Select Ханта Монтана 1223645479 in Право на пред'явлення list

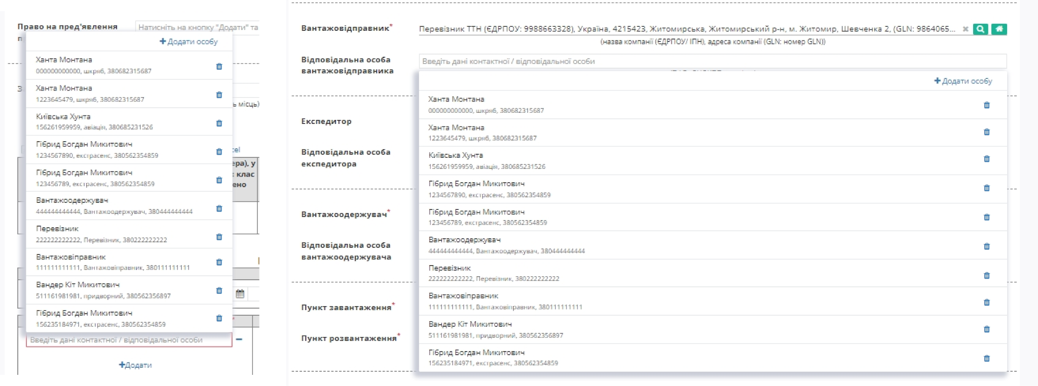point(129,94)
